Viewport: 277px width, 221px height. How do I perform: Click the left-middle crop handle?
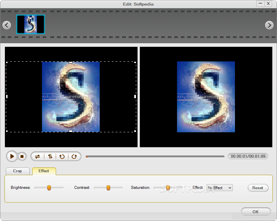pyautogui.click(x=7, y=97)
